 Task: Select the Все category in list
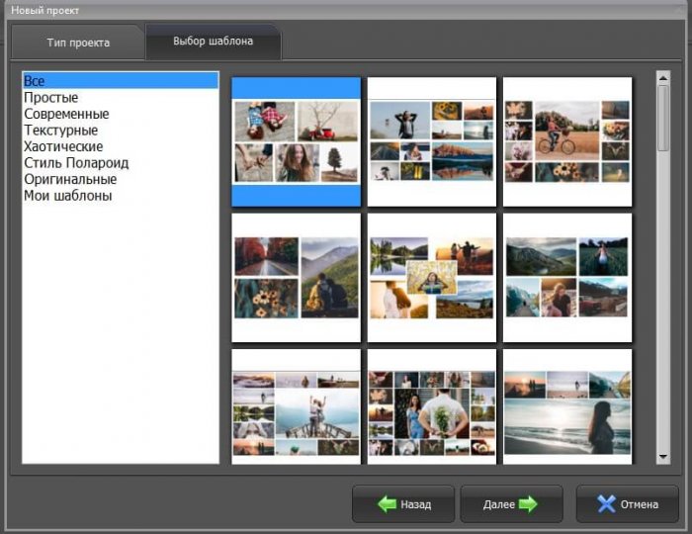click(35, 81)
